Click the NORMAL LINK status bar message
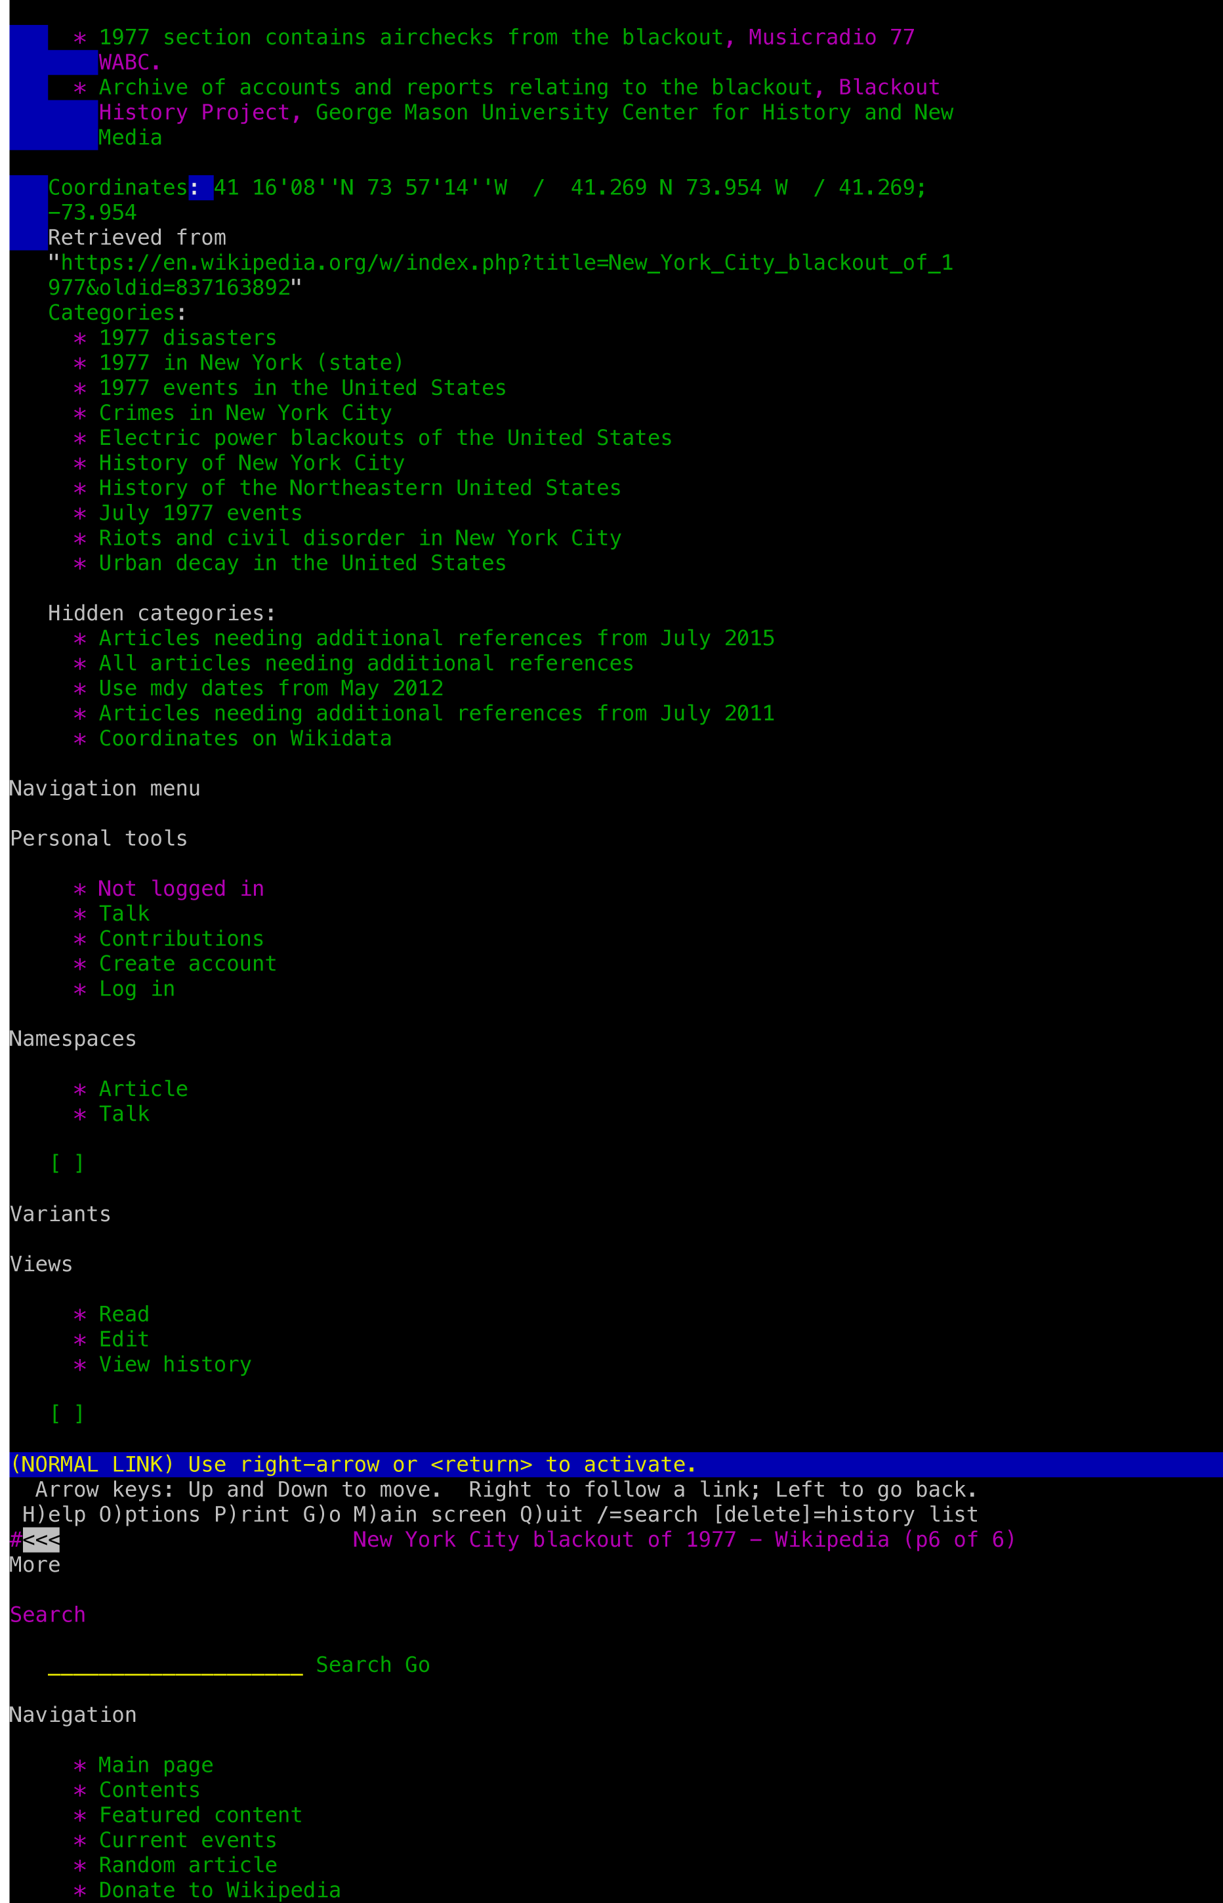Viewport: 1223px width, 1903px height. point(354,1465)
